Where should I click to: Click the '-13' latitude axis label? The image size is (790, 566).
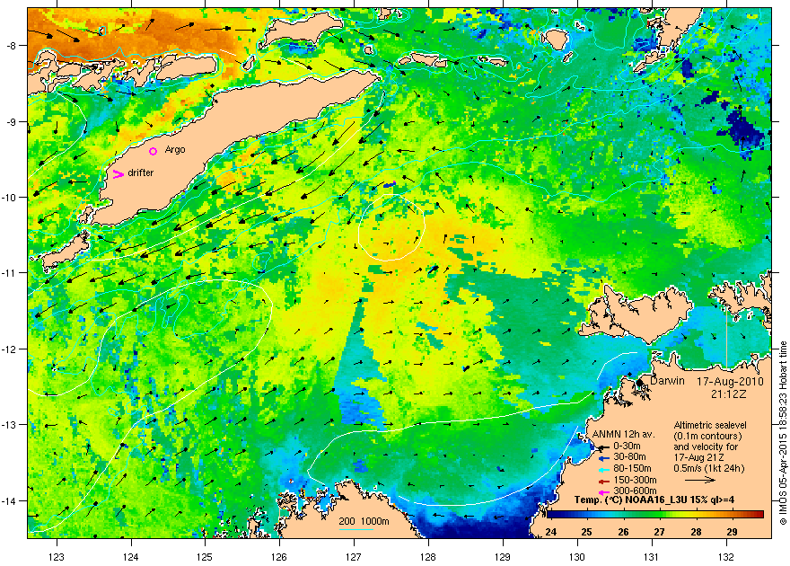(x=9, y=425)
